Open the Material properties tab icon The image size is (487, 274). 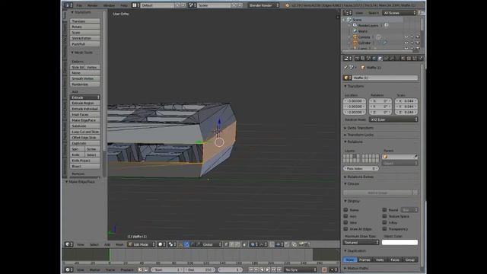pyautogui.click(x=403, y=59)
